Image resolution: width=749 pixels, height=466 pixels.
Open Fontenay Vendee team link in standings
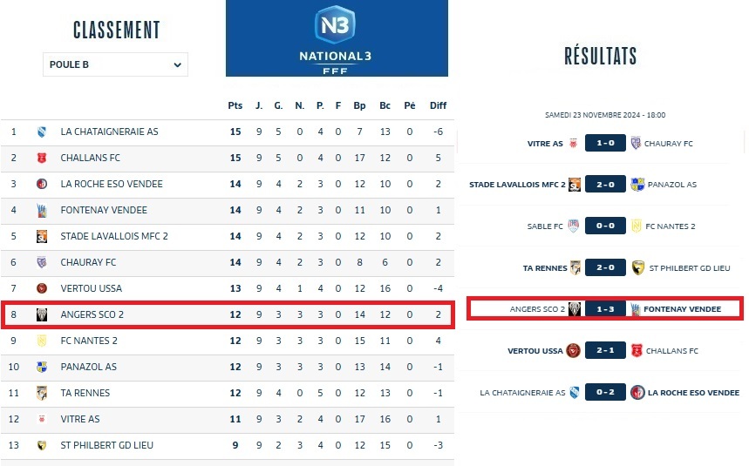pyautogui.click(x=104, y=210)
